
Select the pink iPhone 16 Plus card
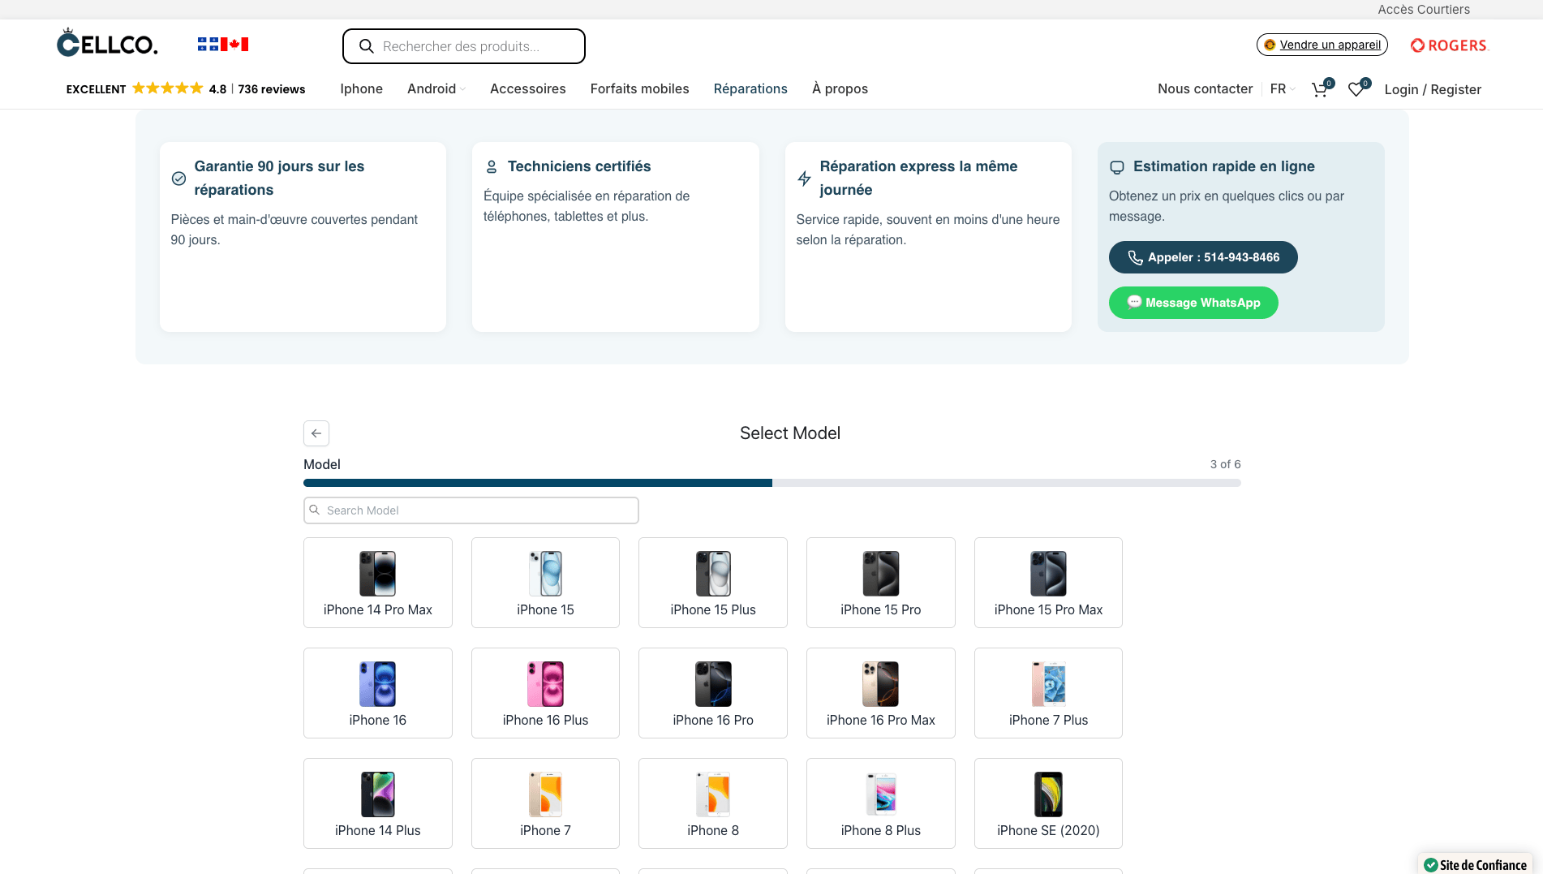pyautogui.click(x=545, y=693)
